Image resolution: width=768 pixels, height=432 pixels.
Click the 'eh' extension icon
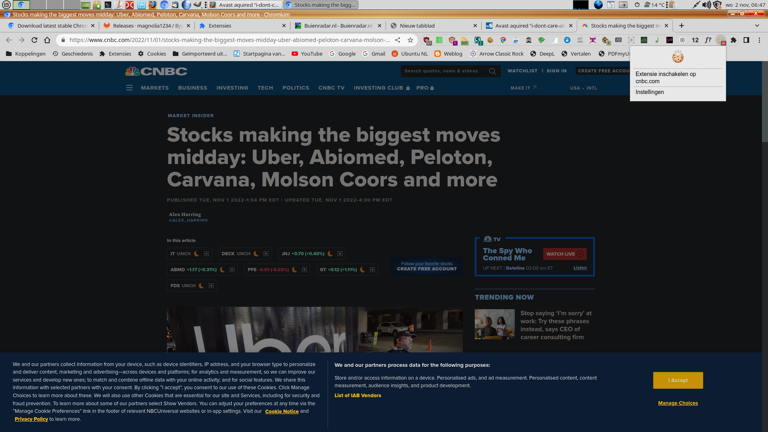pos(644,40)
